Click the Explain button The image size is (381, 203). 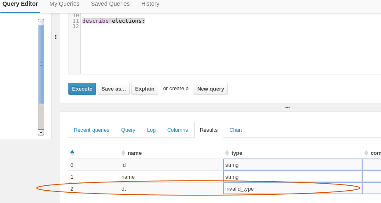click(145, 89)
